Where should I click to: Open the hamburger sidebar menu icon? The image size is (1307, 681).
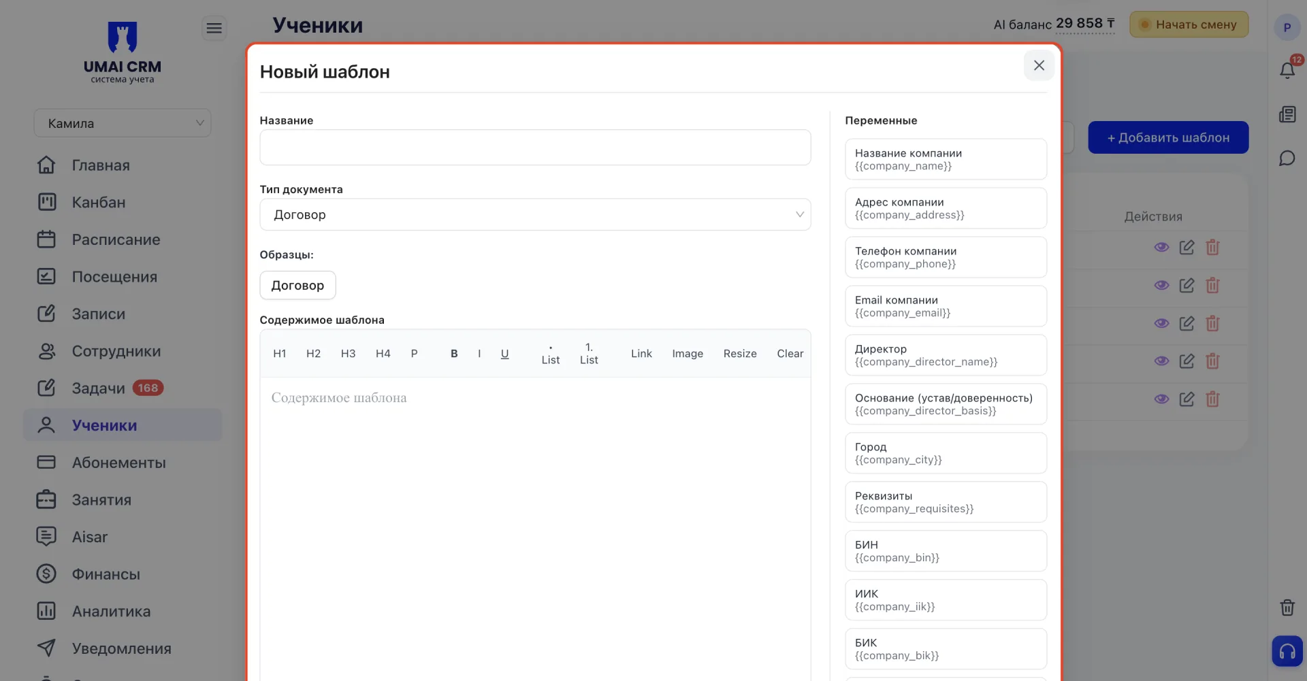(x=214, y=28)
